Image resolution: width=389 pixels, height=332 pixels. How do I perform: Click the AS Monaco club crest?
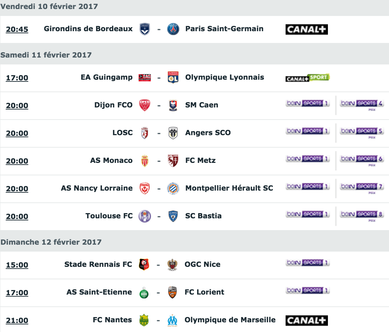click(144, 161)
